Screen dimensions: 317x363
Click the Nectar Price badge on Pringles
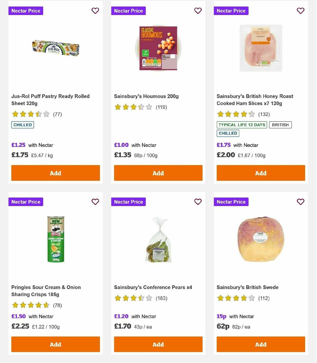click(x=26, y=202)
